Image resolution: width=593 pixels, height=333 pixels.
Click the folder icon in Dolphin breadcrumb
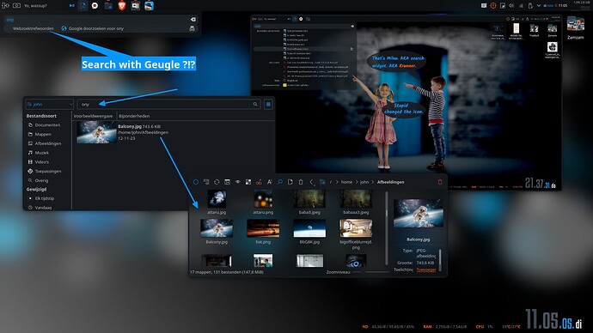coord(322,182)
